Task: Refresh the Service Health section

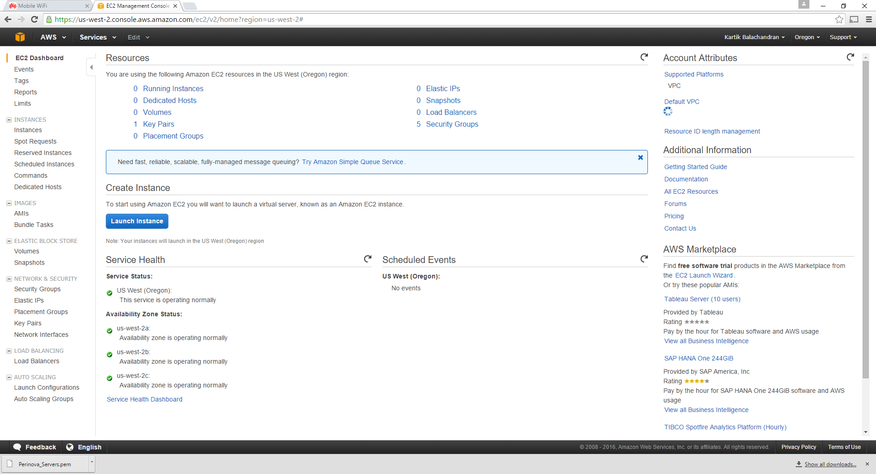Action: click(x=367, y=259)
